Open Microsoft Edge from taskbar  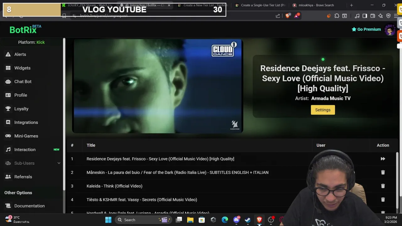coord(225,220)
